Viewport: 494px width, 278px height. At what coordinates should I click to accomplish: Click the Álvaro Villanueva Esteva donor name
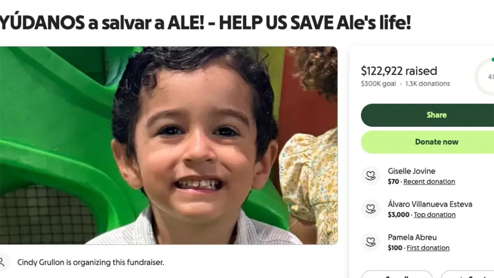(430, 204)
